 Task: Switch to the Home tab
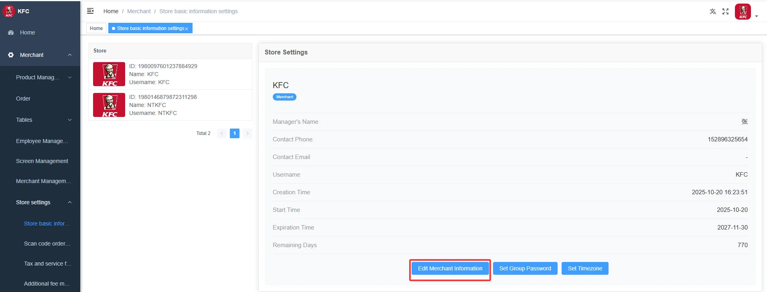tap(96, 28)
